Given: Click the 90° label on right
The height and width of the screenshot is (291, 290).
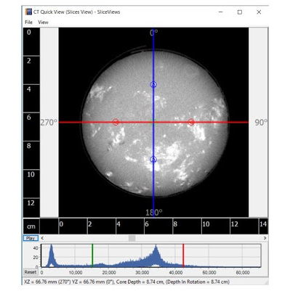Looking at the screenshot, I should tap(261, 123).
